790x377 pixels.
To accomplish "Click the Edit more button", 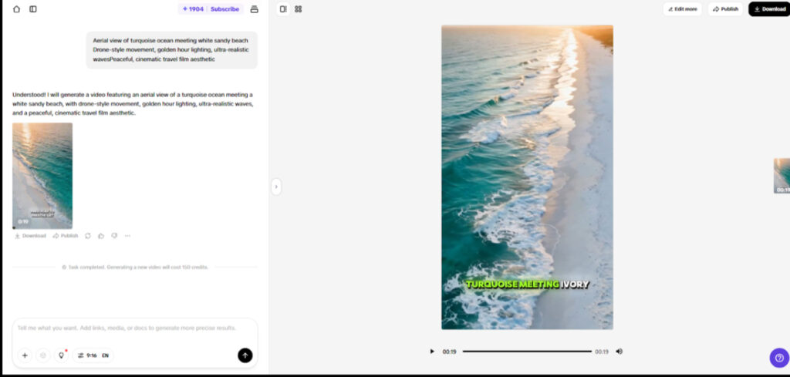I will pos(682,9).
